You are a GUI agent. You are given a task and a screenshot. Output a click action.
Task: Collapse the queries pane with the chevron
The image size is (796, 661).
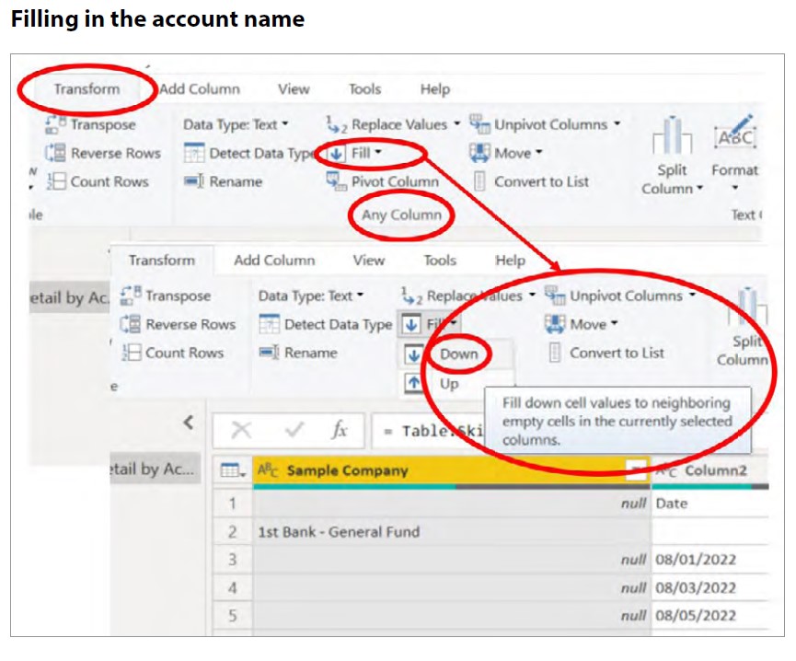pyautogui.click(x=189, y=423)
